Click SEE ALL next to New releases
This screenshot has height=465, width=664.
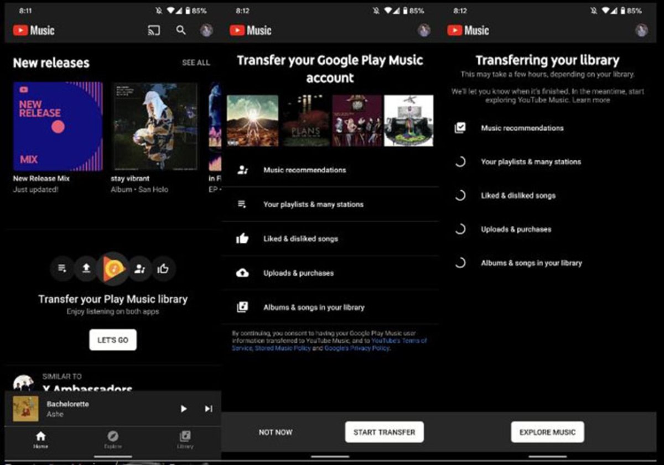point(196,63)
